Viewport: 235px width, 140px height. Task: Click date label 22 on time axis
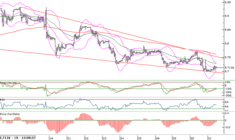pyautogui.click(x=86, y=138)
